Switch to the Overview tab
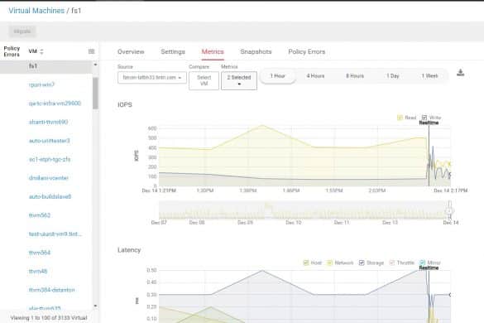 131,51
